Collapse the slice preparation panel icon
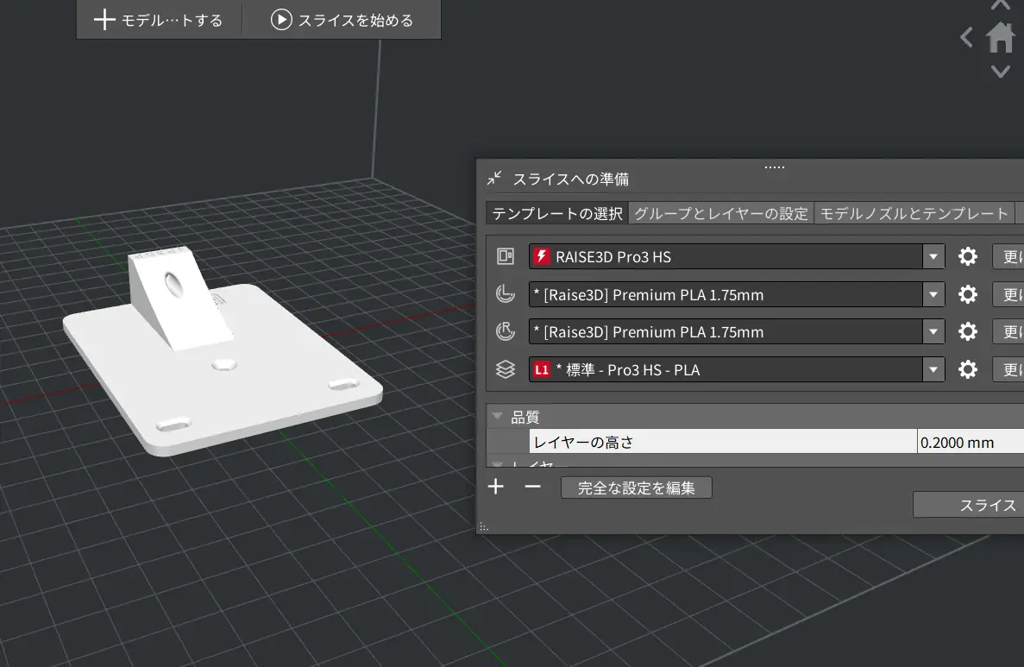 (494, 179)
